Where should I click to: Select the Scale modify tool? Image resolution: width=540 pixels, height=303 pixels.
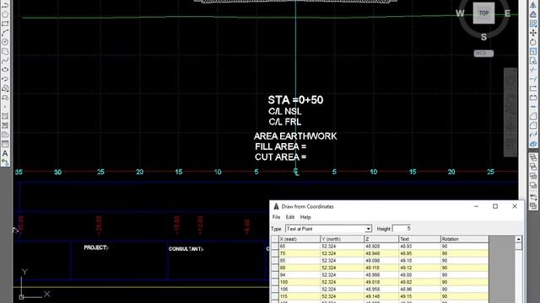click(533, 51)
